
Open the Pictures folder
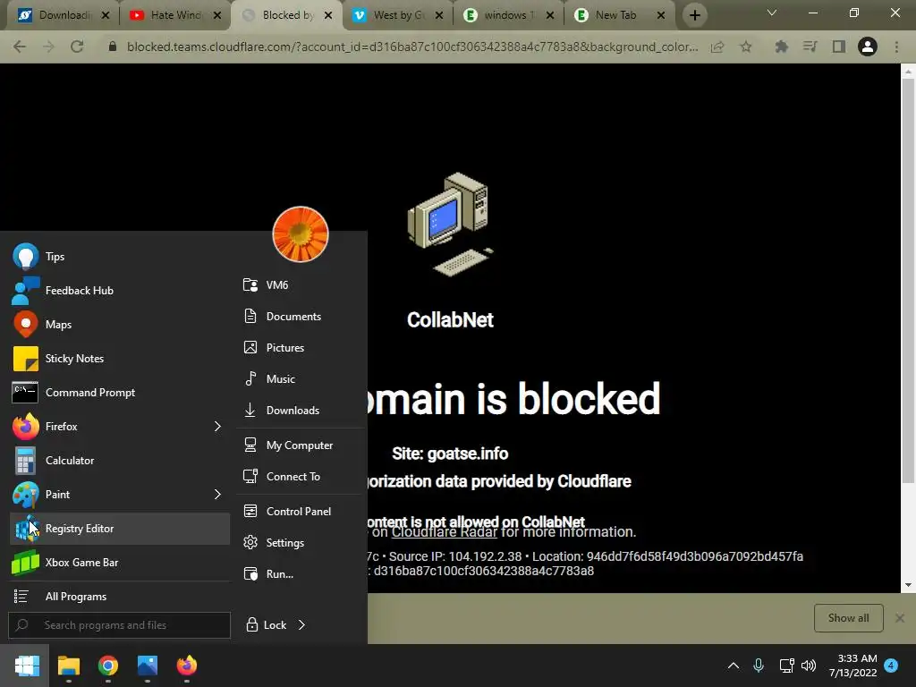click(x=301, y=348)
